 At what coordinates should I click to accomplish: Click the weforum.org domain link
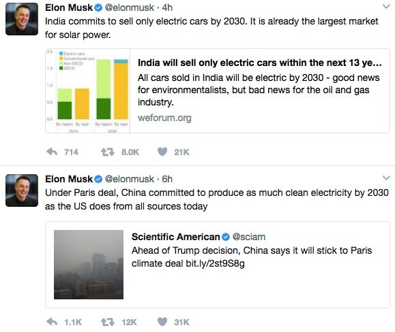[164, 118]
